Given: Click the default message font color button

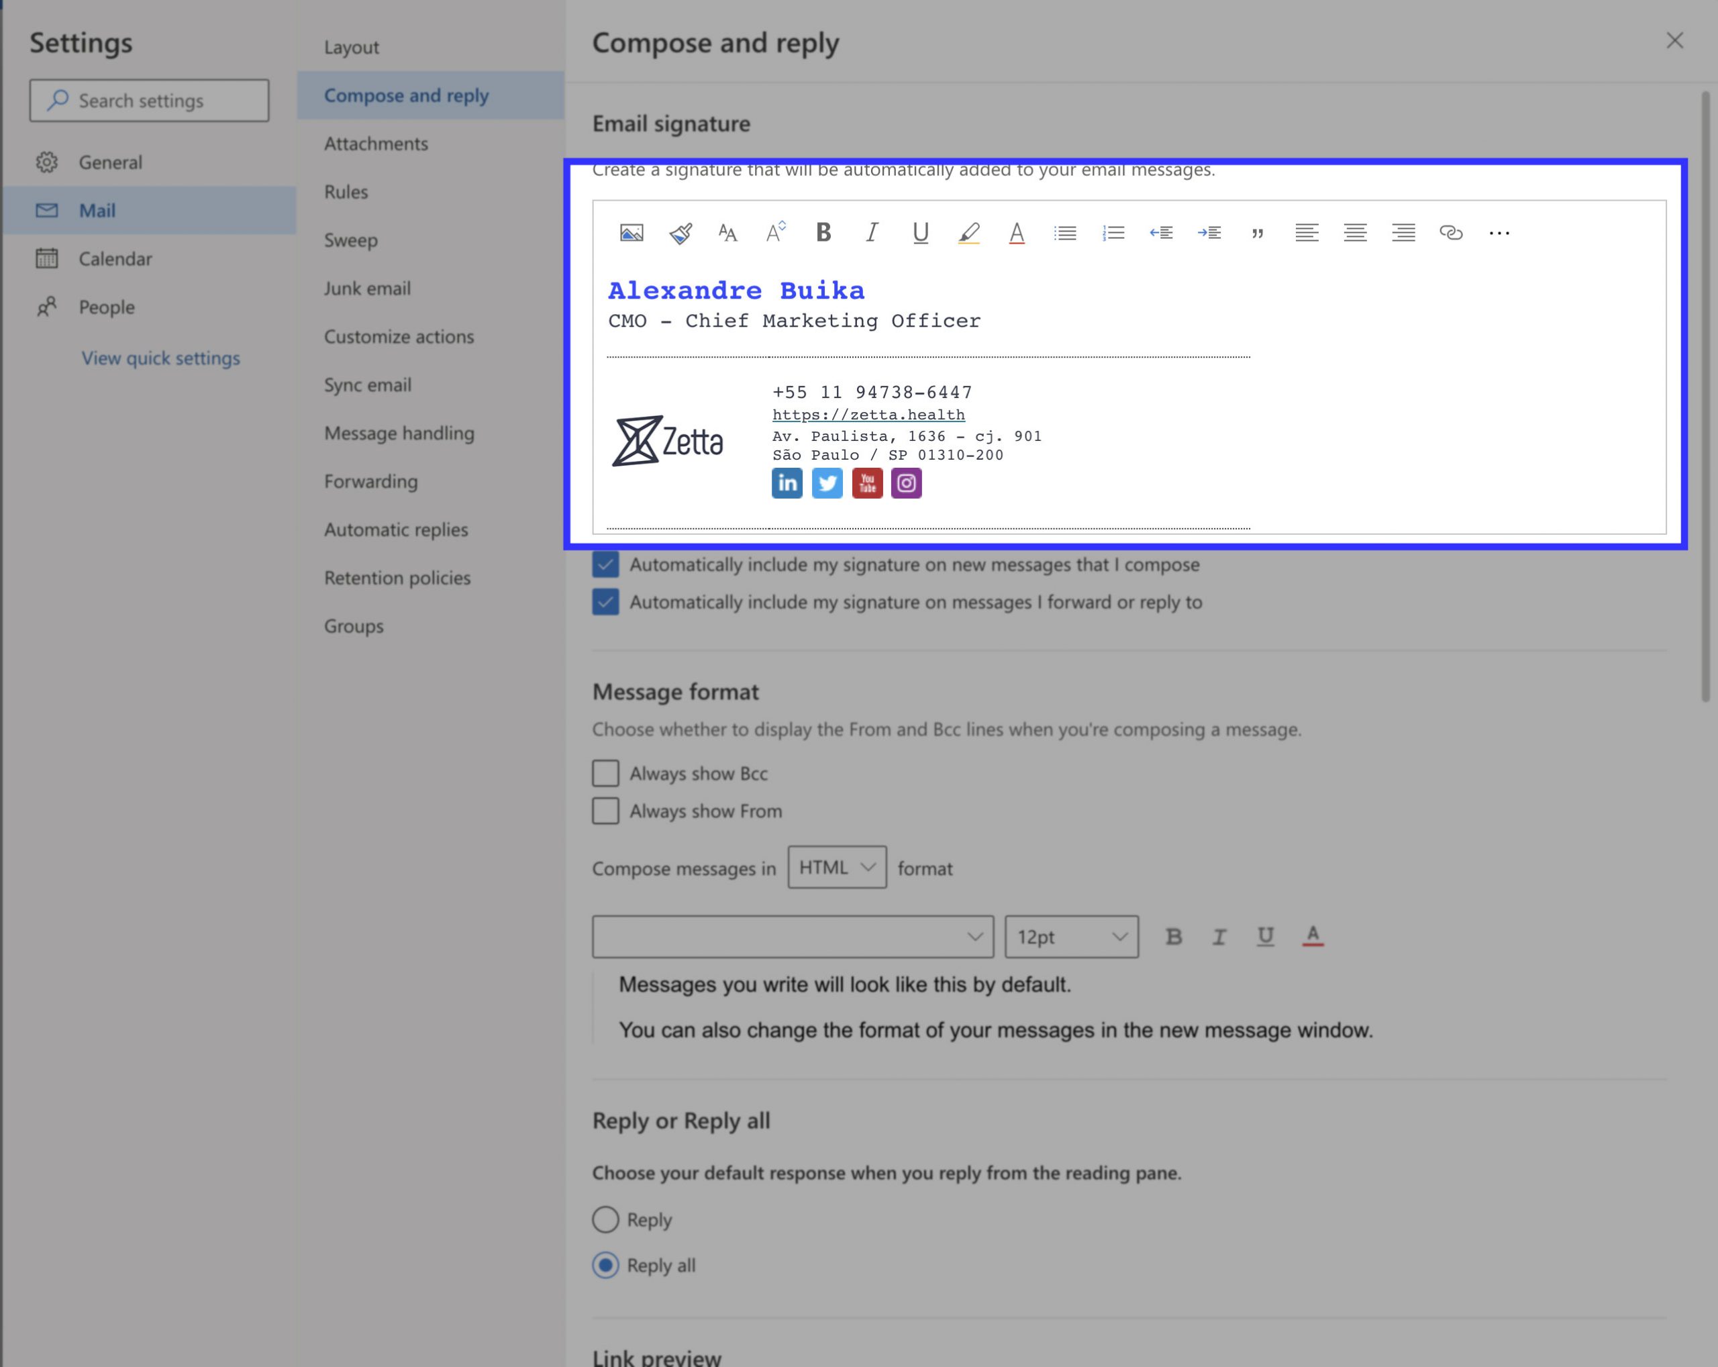Looking at the screenshot, I should tap(1313, 937).
